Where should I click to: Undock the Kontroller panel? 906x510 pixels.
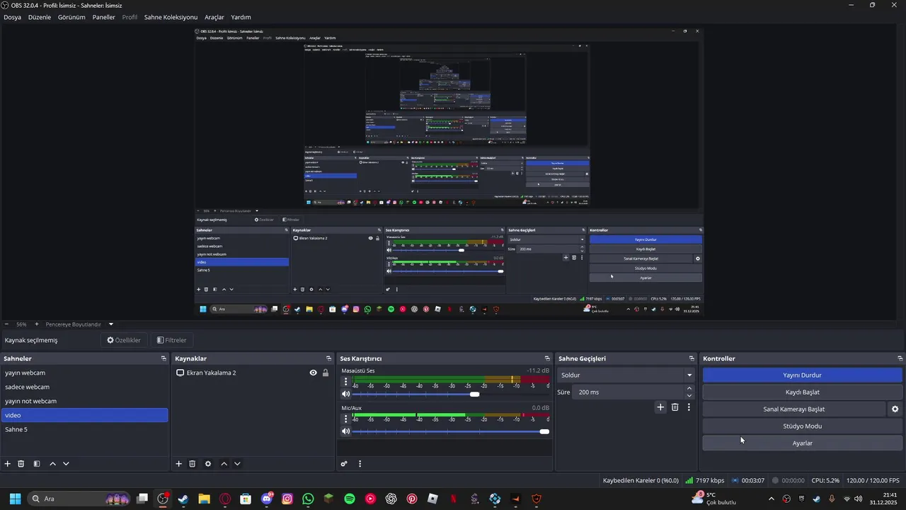[x=900, y=358]
